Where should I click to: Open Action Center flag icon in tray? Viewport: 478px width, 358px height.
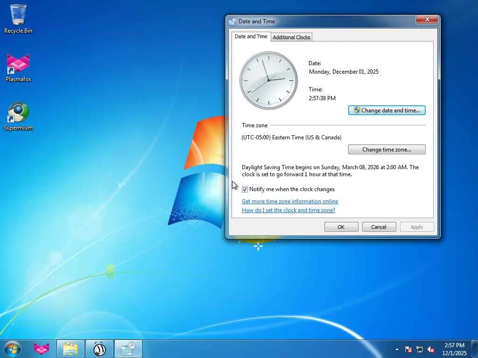408,349
